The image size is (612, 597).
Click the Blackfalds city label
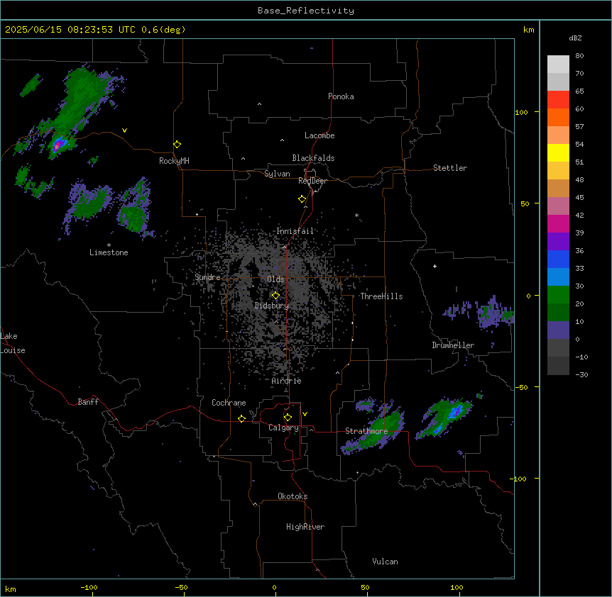(313, 158)
